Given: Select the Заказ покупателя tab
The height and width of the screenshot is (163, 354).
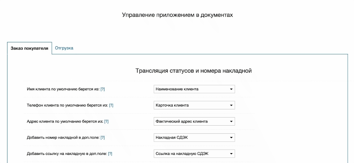Looking at the screenshot, I should tap(29, 48).
